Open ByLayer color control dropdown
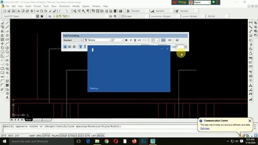 tap(135, 16)
